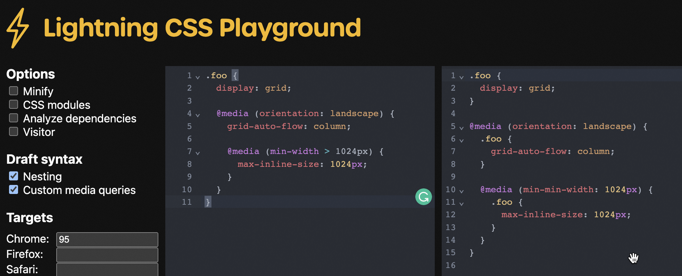Click the "Firefox:" label
Image resolution: width=682 pixels, height=276 pixels.
(x=25, y=254)
